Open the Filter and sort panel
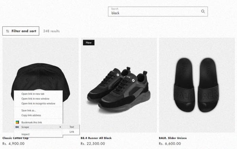Viewport: 237px width, 149px height. coord(21,31)
